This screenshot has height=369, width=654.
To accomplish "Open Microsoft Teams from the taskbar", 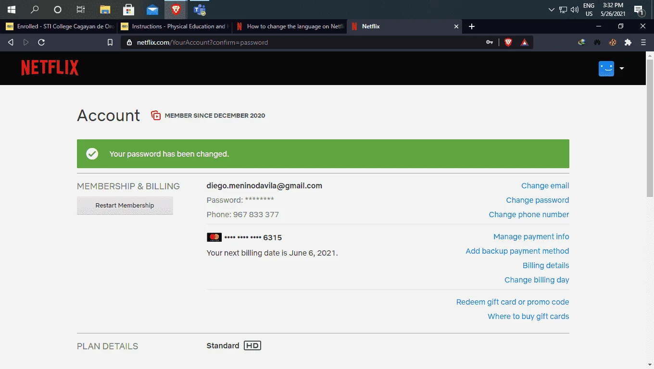I will (x=200, y=10).
